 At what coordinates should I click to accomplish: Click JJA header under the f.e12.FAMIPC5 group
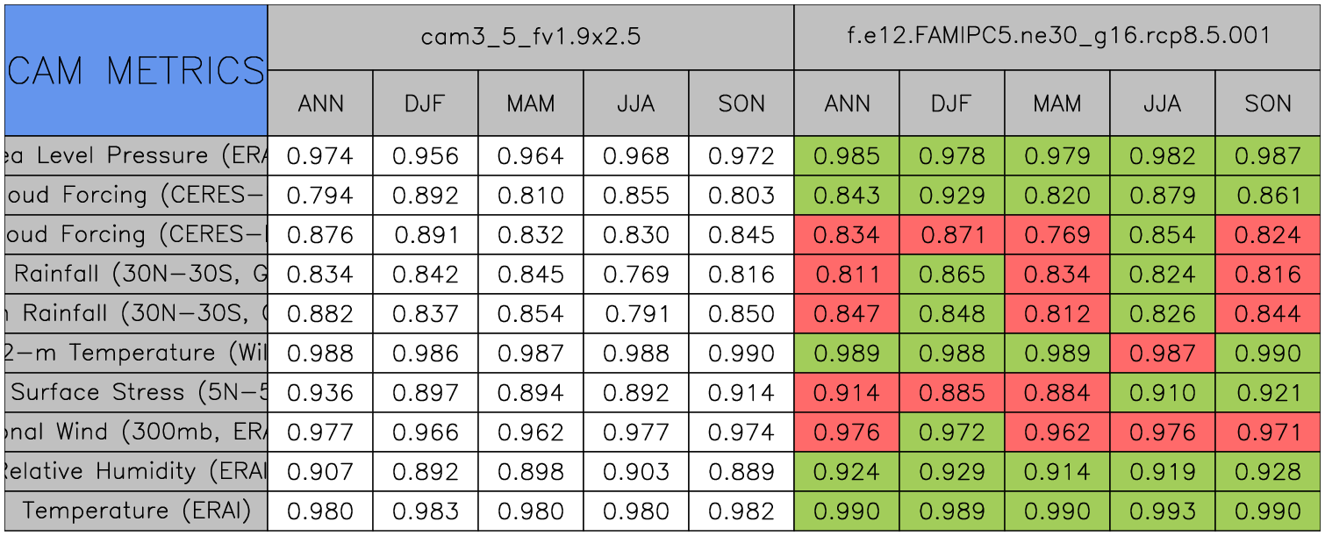click(1163, 104)
